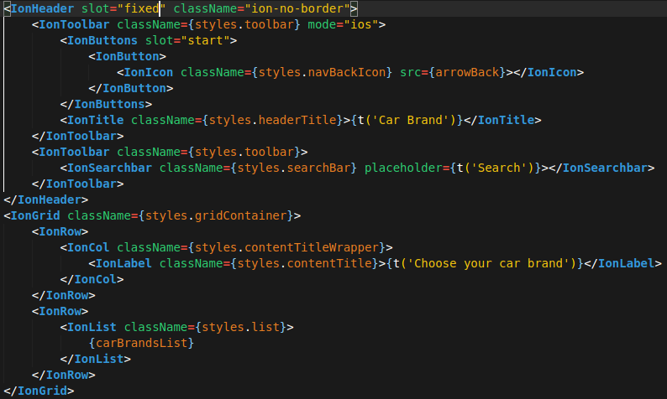
Task: Click styles.list in the IonList tag
Action: [240, 327]
